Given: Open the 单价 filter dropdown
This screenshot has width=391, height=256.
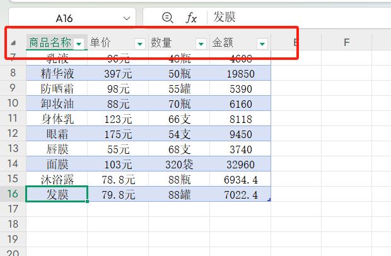Looking at the screenshot, I should tap(140, 44).
